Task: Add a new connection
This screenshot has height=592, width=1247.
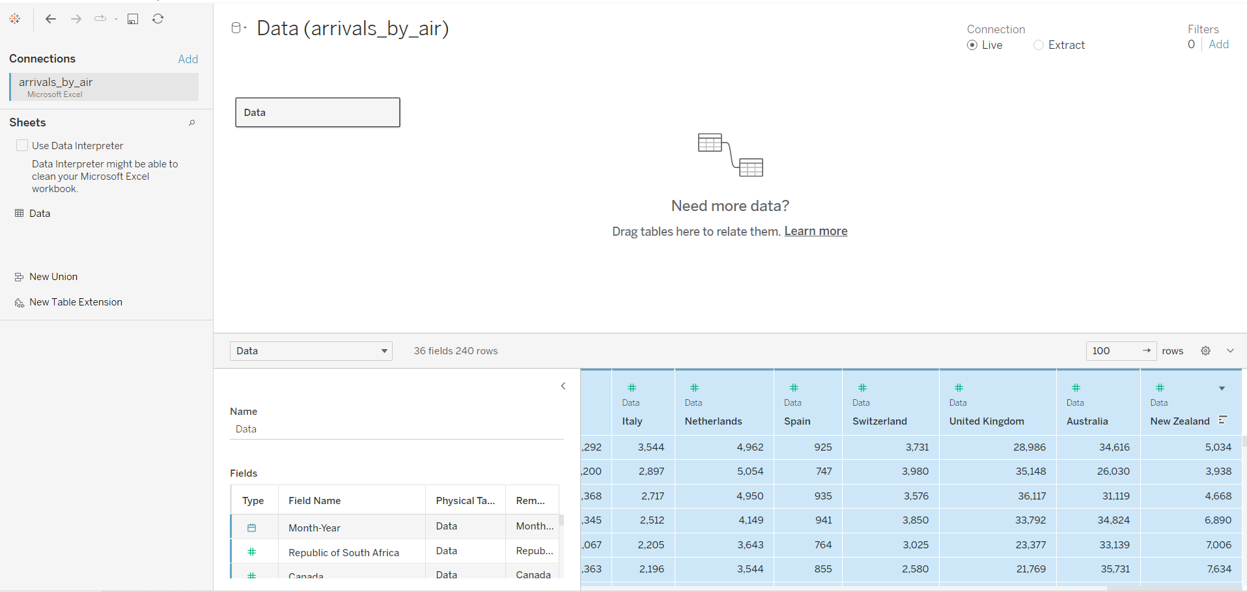Action: (188, 59)
